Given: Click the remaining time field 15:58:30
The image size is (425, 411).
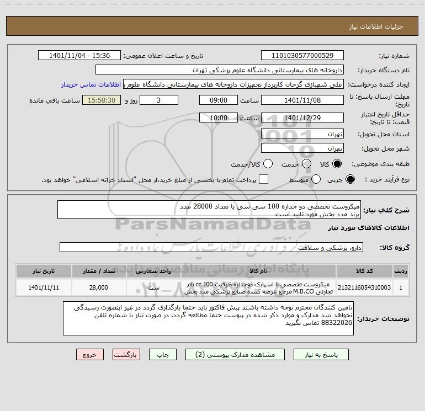Looking at the screenshot, I should pos(102,100).
